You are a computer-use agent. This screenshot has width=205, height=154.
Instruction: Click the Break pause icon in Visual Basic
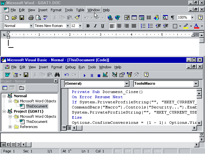coord(92,75)
